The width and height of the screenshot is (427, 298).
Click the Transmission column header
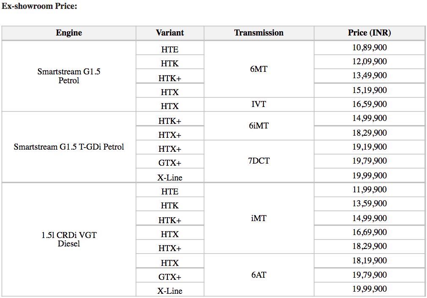click(x=259, y=33)
